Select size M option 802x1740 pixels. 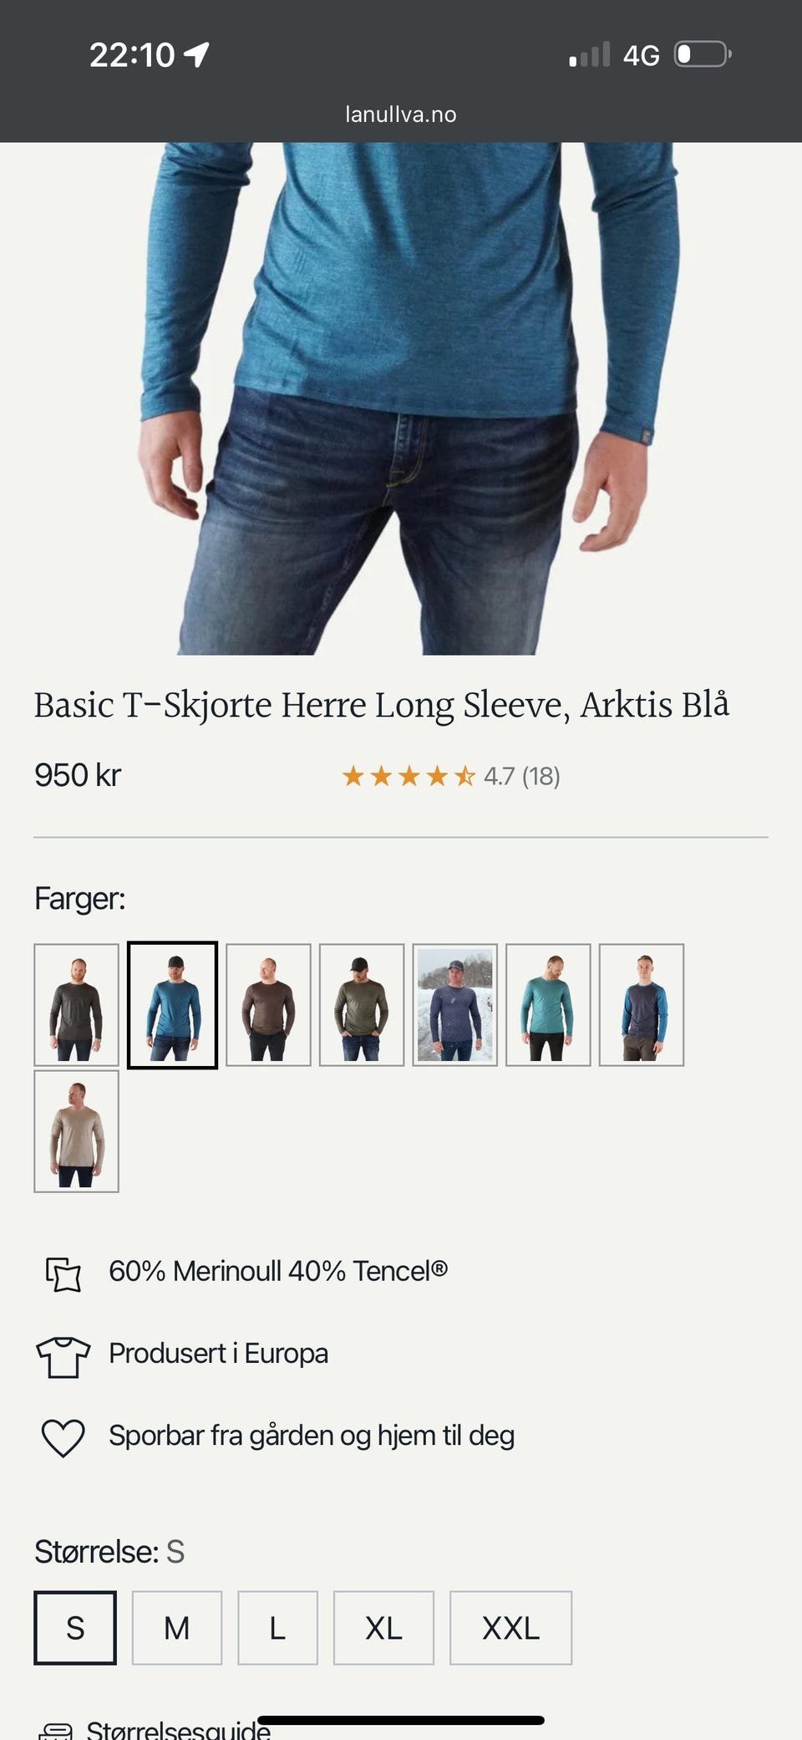(177, 1628)
